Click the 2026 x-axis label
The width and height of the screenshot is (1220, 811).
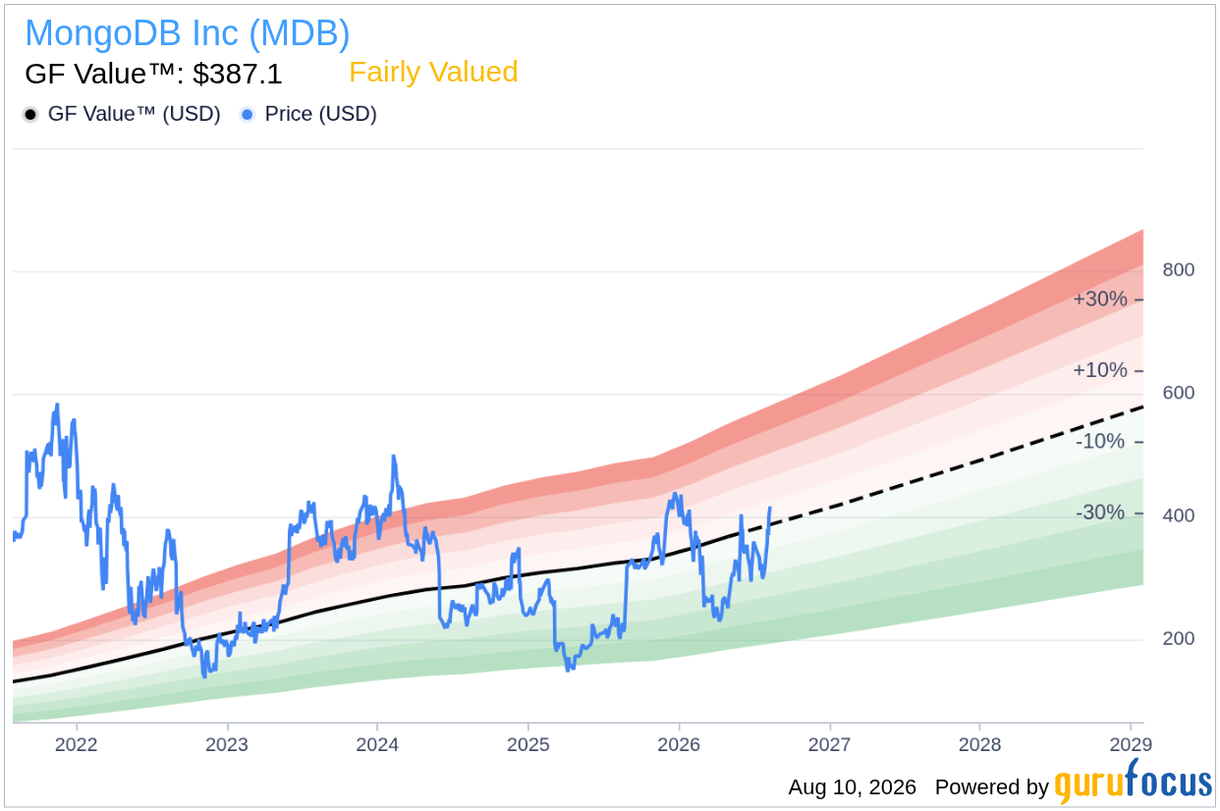(x=679, y=744)
